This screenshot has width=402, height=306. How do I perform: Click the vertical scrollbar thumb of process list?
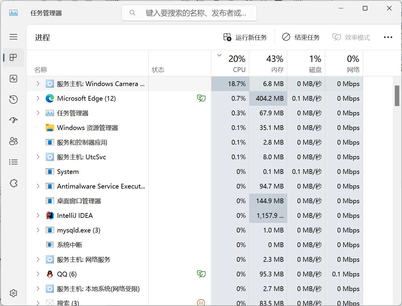click(x=397, y=96)
